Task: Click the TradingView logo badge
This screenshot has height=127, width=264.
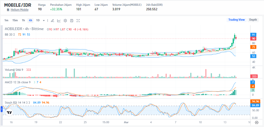Action: click(x=9, y=112)
